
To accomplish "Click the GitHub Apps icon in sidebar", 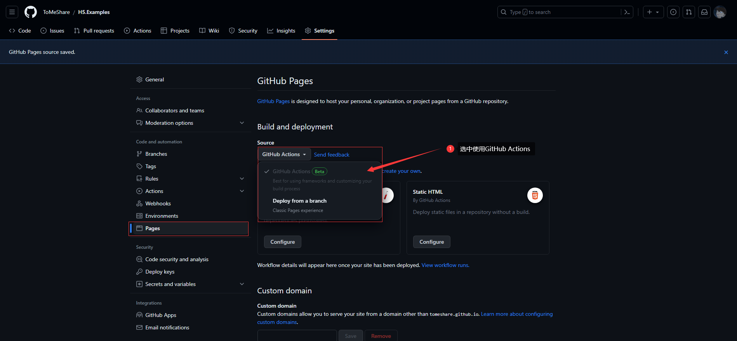I will point(139,315).
